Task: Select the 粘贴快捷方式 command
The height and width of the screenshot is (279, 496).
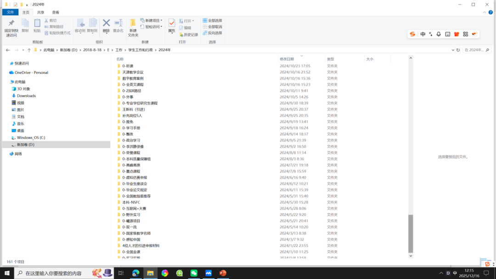Action: tap(57, 33)
